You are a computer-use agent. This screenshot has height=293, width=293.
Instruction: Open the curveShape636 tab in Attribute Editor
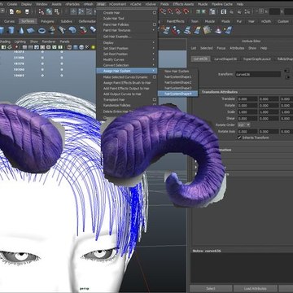225,59
